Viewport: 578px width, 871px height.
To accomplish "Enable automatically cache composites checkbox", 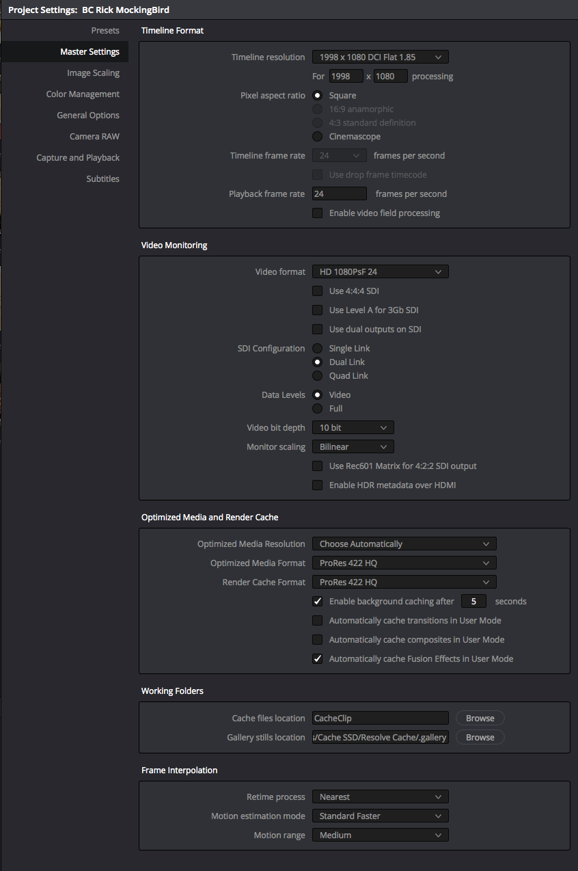I will pos(317,640).
